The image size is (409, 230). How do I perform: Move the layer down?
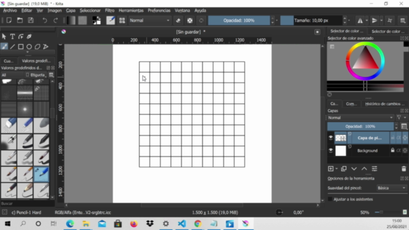coord(354,169)
